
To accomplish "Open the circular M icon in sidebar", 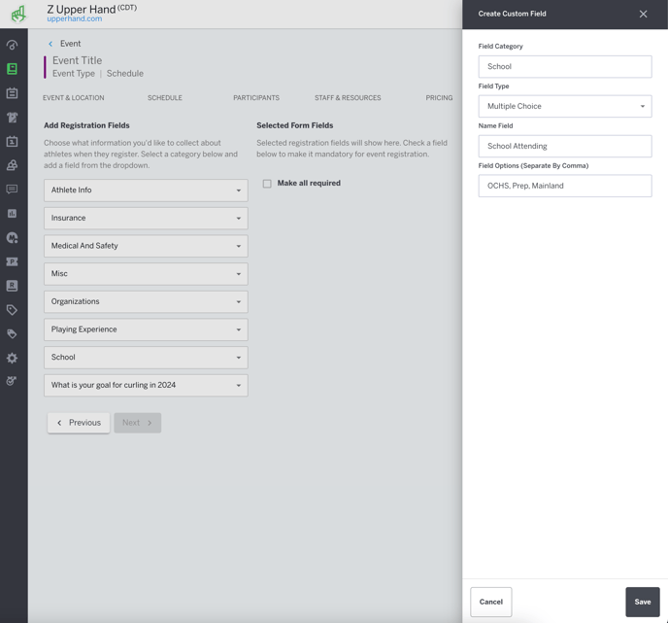I will 12,237.
